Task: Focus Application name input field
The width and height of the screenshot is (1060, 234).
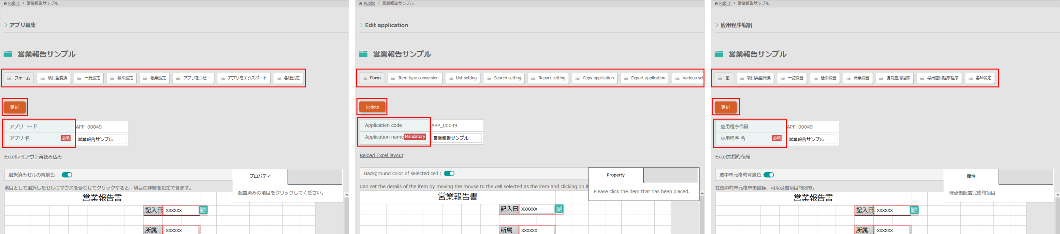Action: [x=457, y=138]
